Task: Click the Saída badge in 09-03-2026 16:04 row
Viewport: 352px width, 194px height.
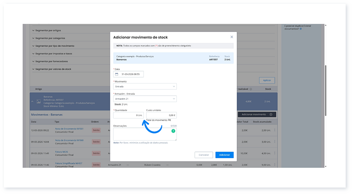Action: coord(96,142)
